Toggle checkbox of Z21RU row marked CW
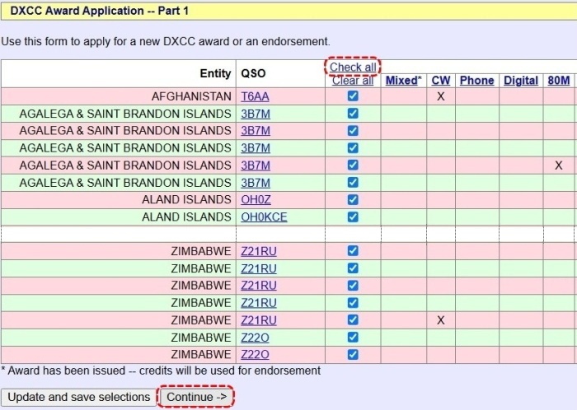 click(353, 319)
